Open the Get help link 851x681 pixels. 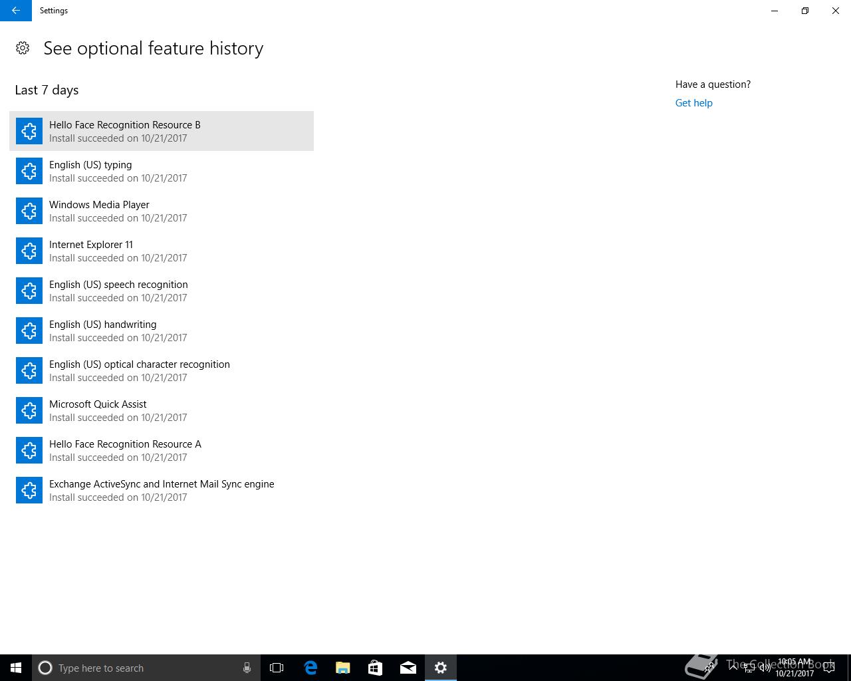693,103
